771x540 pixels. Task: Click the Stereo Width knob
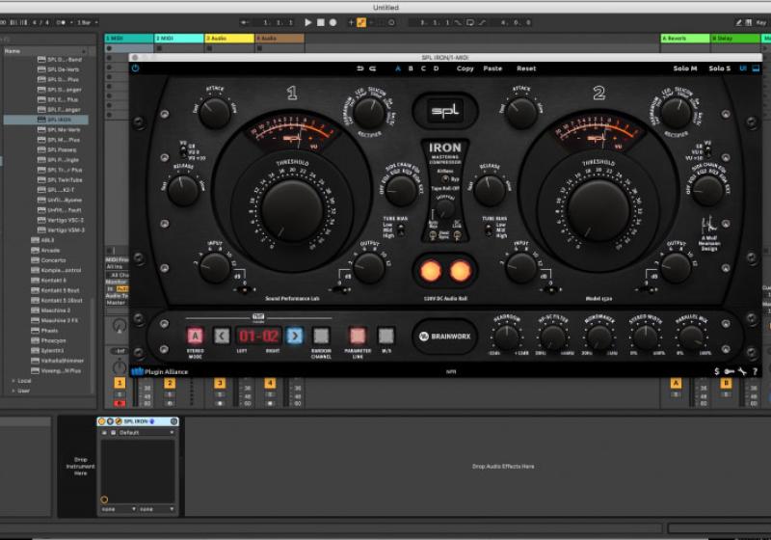pyautogui.click(x=646, y=337)
